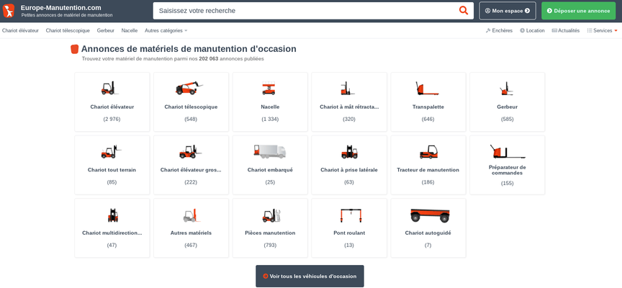Choose the Transpalette pallet truck icon

click(x=428, y=89)
